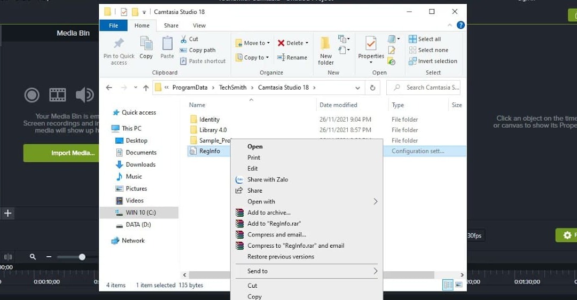Click the timeline zoom slider handle in Camtasia
The height and width of the screenshot is (300, 577).
pyautogui.click(x=82, y=257)
